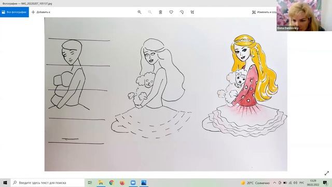Open the Windows Start menu
This screenshot has width=332, height=187.
coord(5,182)
